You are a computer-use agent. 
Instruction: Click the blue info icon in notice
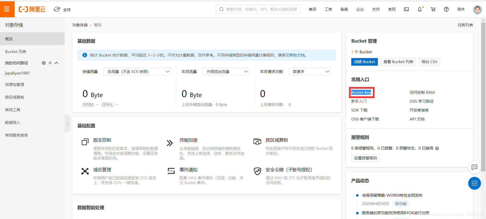[x=85, y=55]
